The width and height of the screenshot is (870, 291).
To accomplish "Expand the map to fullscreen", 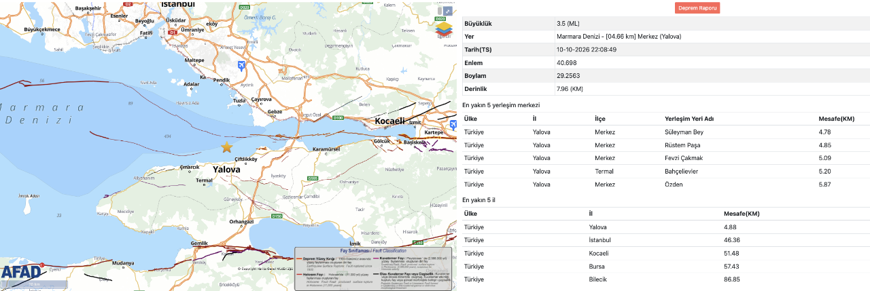I will 448,12.
